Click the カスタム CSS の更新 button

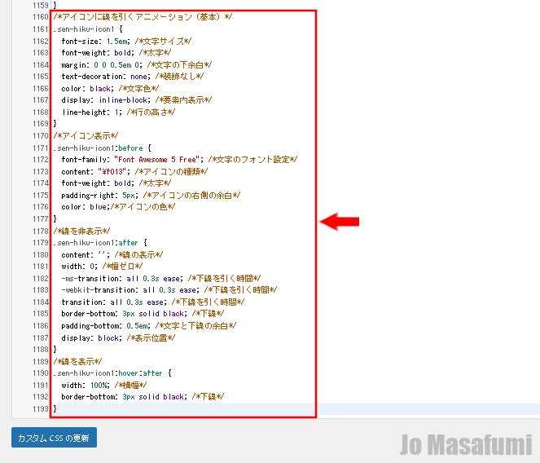[x=54, y=438]
